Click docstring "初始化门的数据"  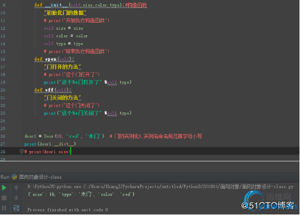click(x=65, y=13)
